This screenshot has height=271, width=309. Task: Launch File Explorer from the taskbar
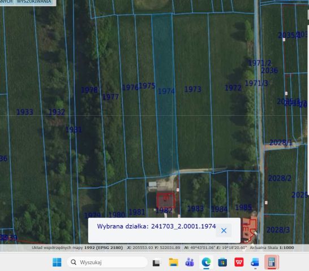point(173,263)
